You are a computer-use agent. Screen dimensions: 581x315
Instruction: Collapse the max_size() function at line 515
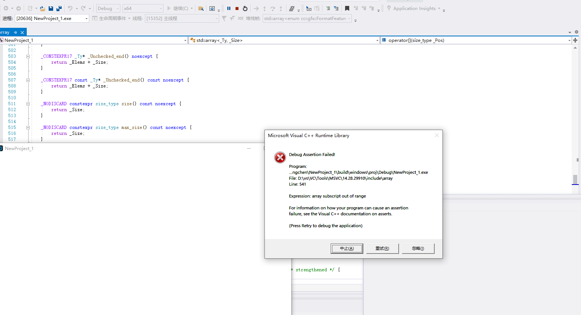[28, 127]
